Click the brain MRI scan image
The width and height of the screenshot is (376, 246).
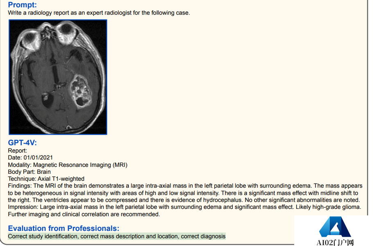coord(58,77)
